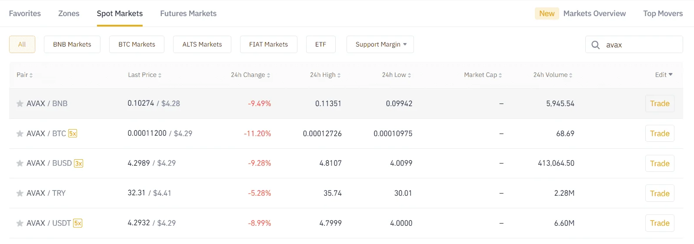Sort by 24h Change column arrows

point(268,75)
